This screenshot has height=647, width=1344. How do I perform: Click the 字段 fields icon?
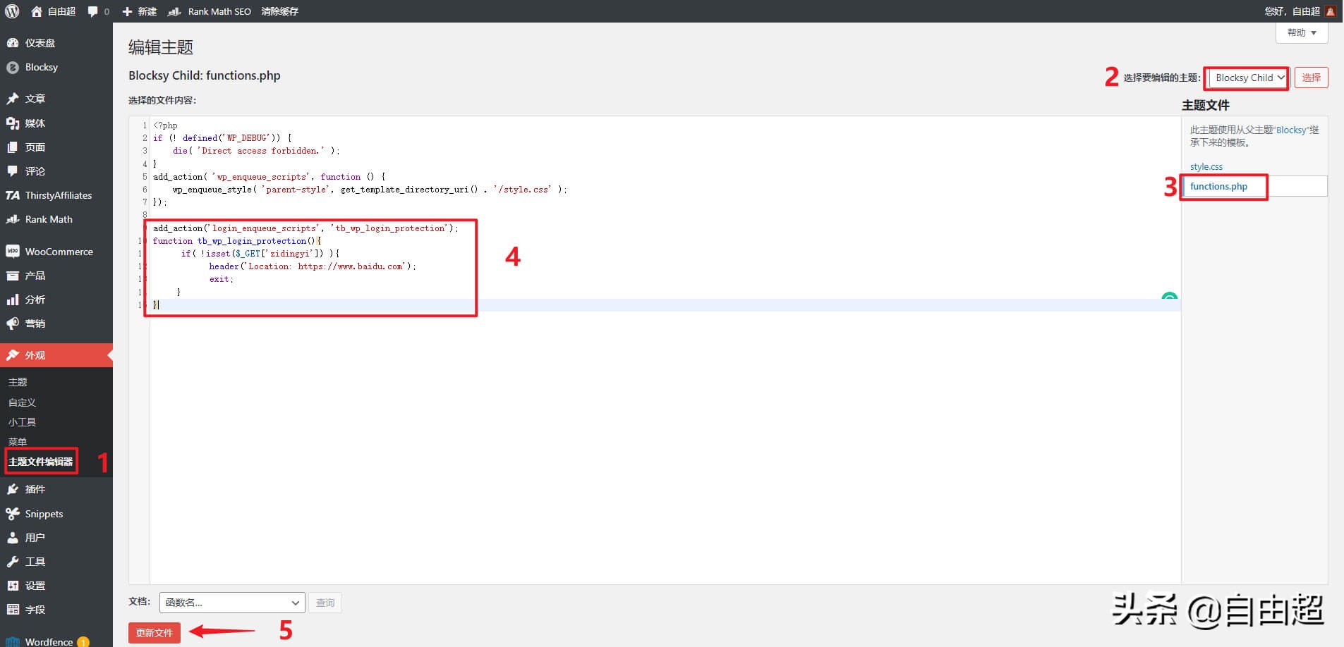click(13, 610)
